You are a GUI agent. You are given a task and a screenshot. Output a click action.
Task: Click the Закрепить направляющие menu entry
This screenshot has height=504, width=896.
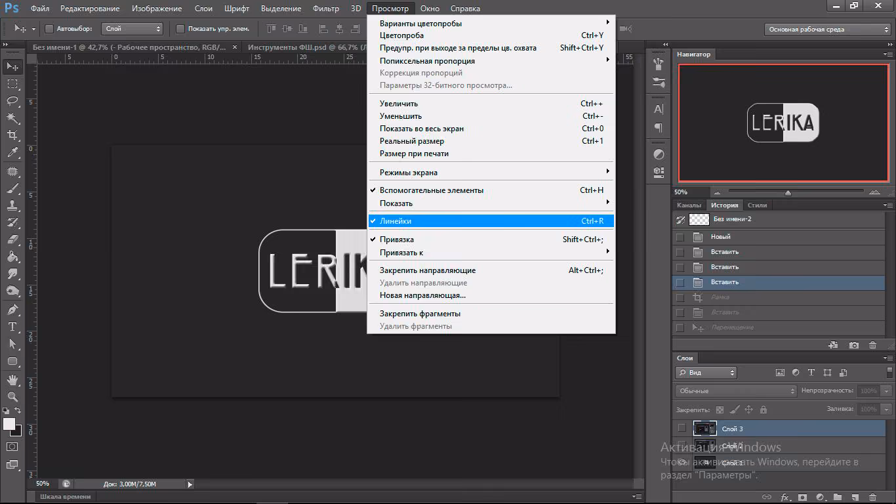point(491,270)
